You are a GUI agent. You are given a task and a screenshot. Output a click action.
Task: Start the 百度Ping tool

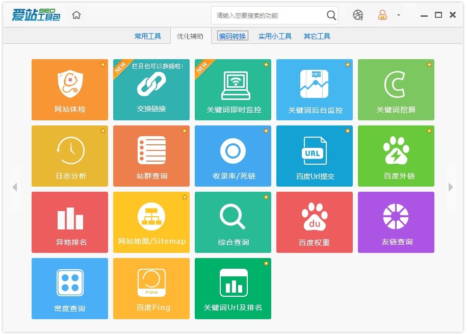[151, 289]
